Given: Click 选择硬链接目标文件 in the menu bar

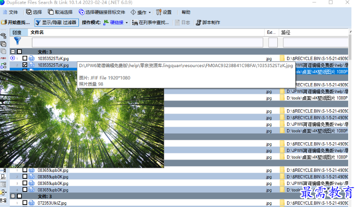Looking at the screenshot, I should 102,12.
